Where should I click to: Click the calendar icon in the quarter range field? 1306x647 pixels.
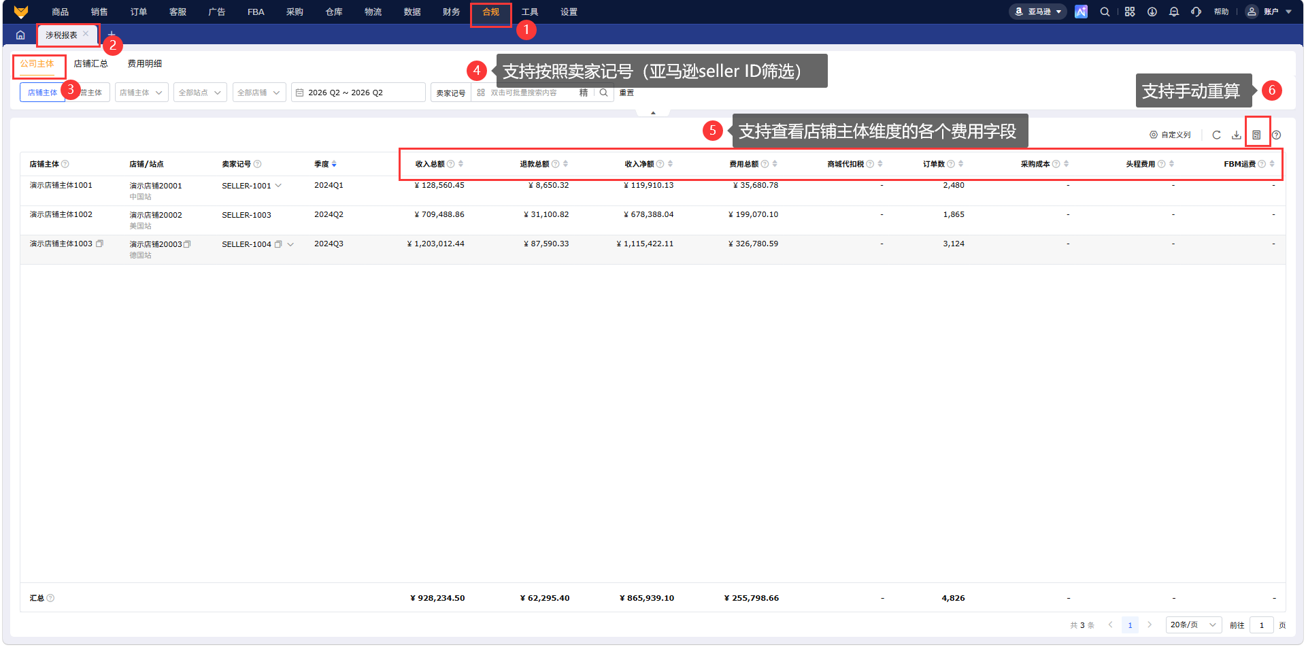(299, 93)
